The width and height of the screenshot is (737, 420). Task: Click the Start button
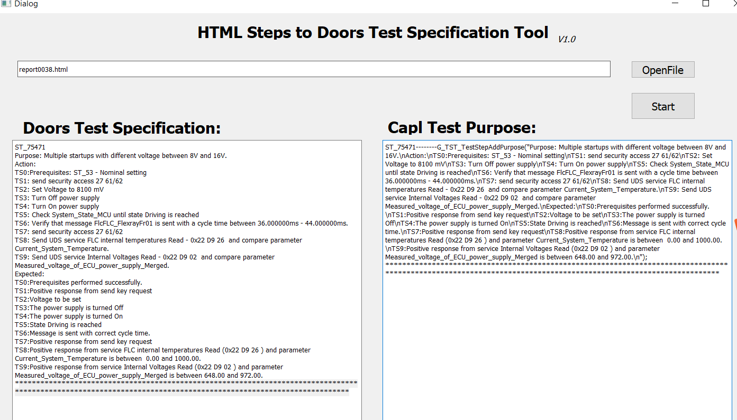[663, 106]
